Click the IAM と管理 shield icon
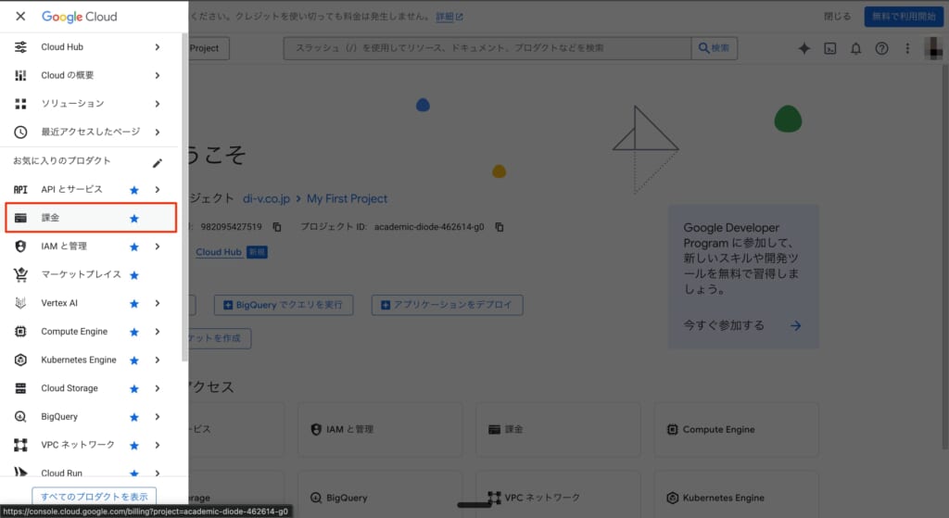The image size is (949, 518). coord(20,246)
